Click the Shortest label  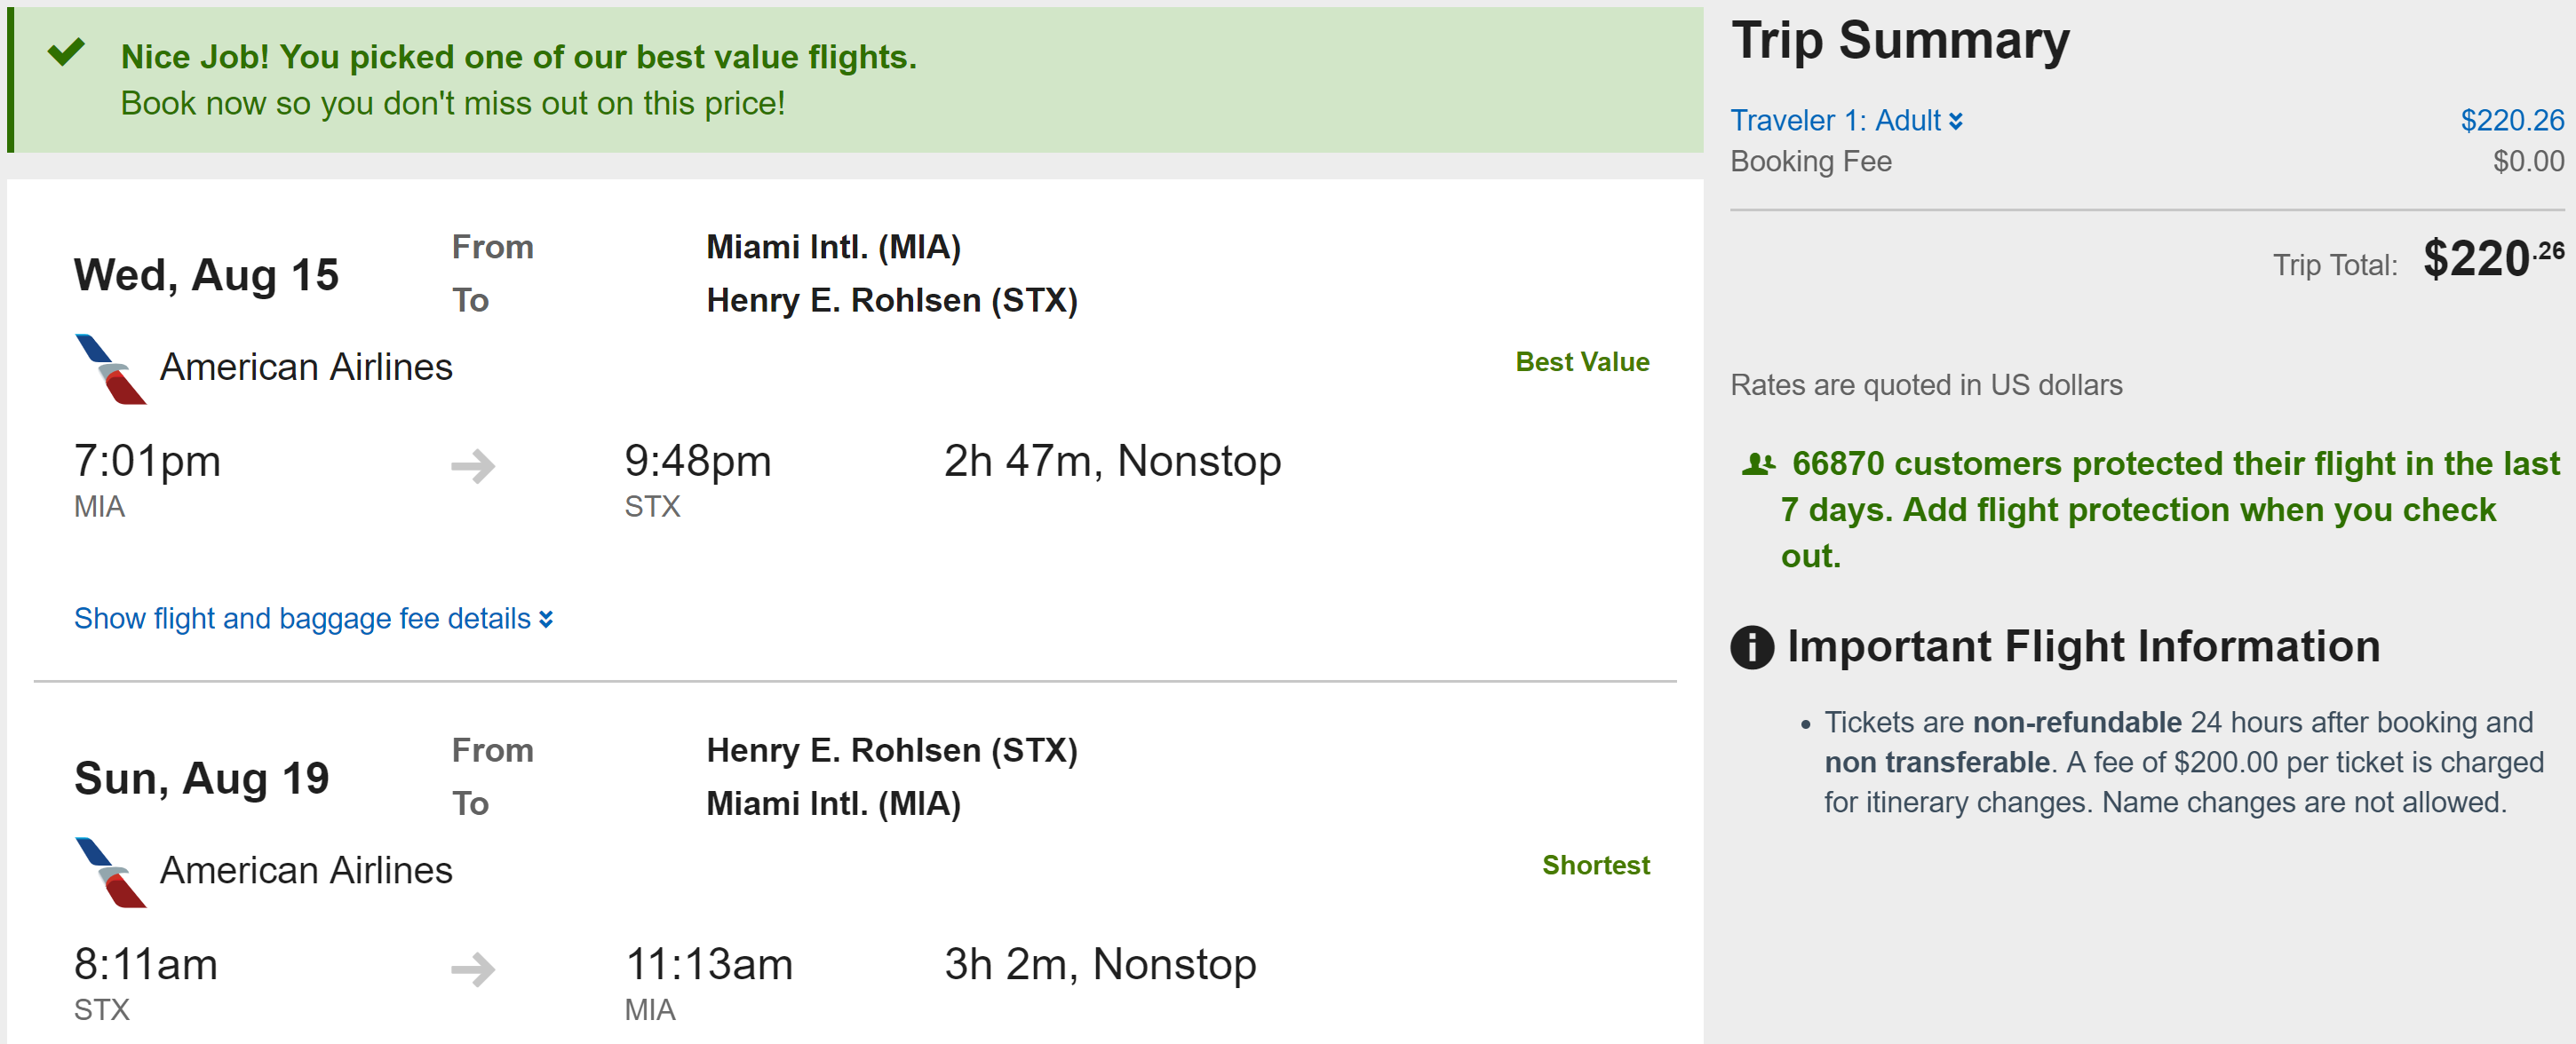(x=1595, y=866)
